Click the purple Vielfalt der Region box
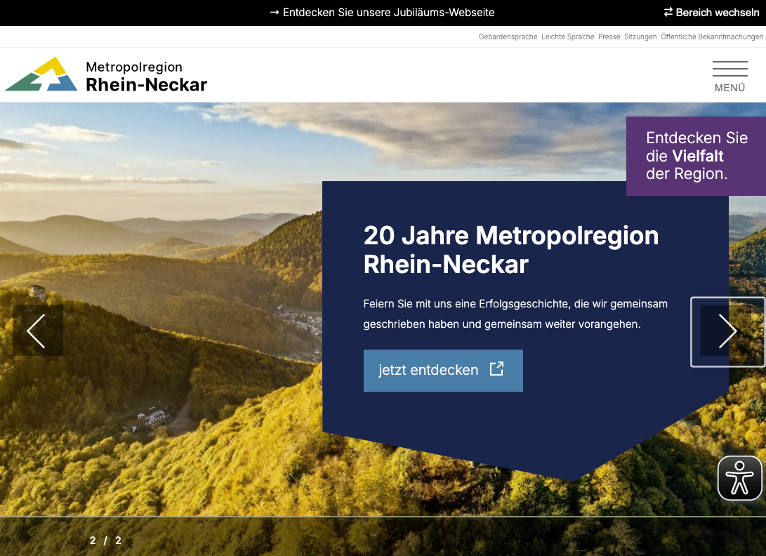The image size is (766, 556). click(x=695, y=156)
